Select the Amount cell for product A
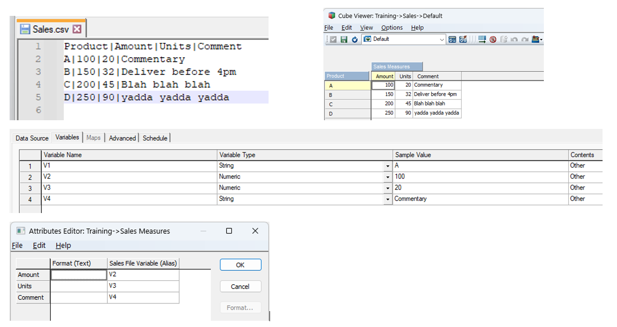The width and height of the screenshot is (617, 327). (x=383, y=85)
